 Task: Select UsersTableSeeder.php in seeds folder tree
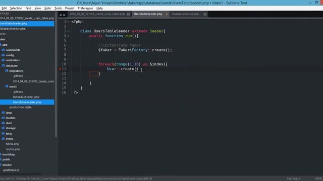27,102
